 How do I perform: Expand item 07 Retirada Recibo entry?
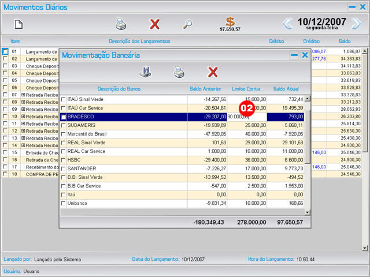click(23, 95)
